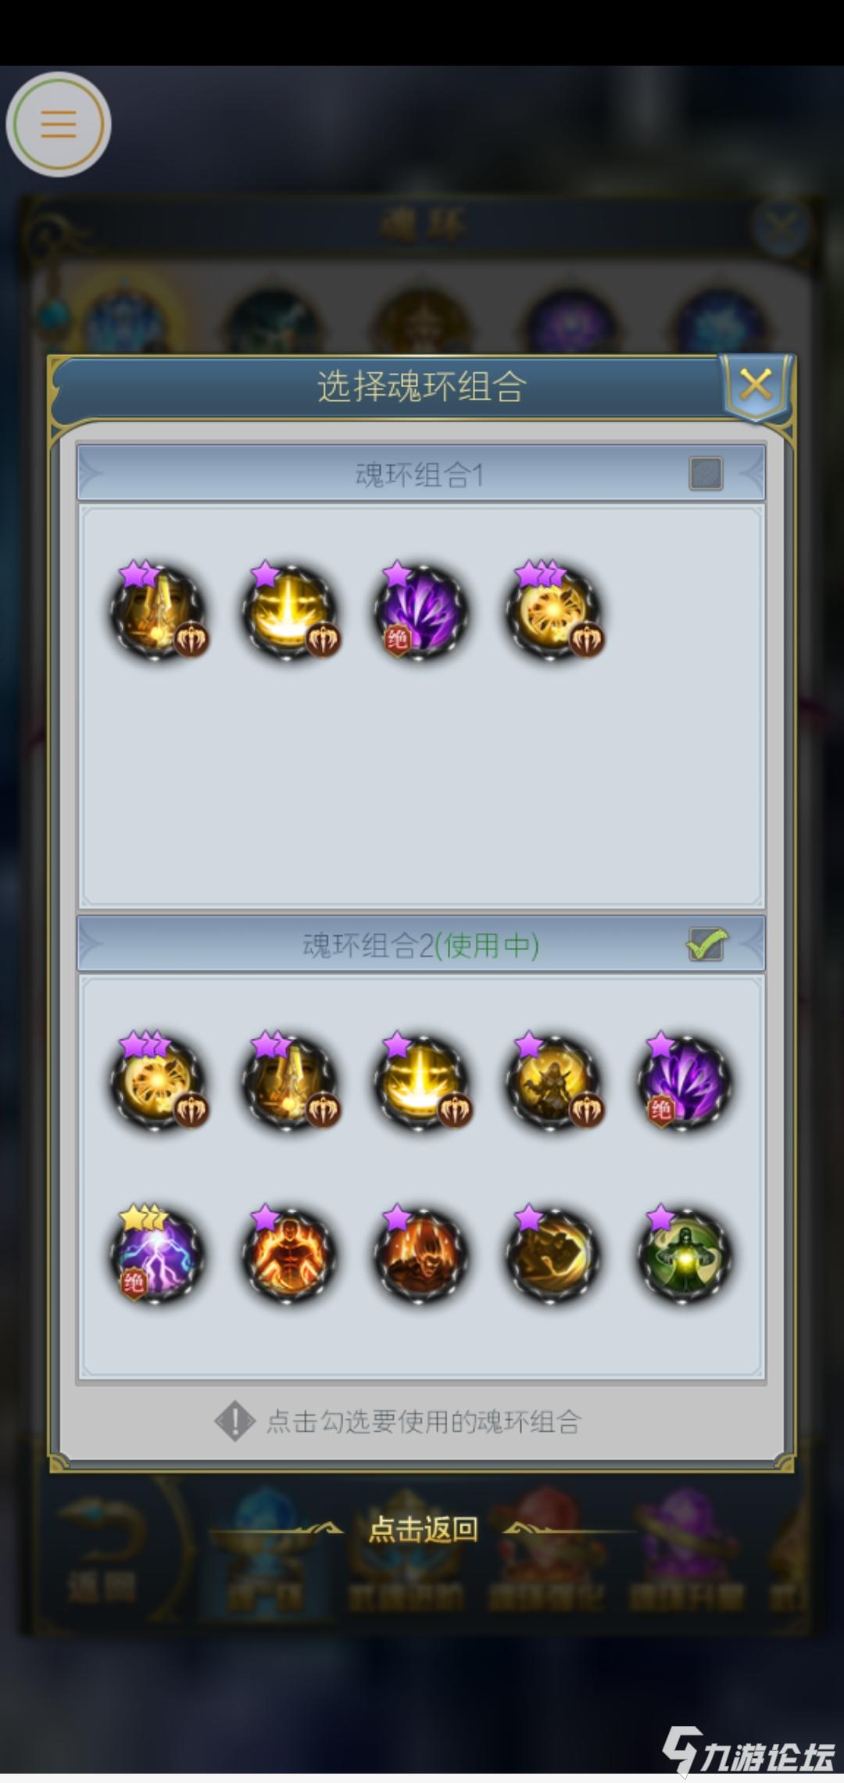Image resolution: width=844 pixels, height=1783 pixels.
Task: Select the green hooded mage soul ring
Action: tap(685, 1254)
